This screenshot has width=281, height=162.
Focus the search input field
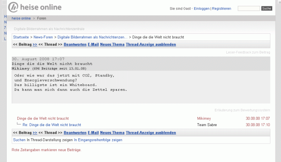pos(248,8)
